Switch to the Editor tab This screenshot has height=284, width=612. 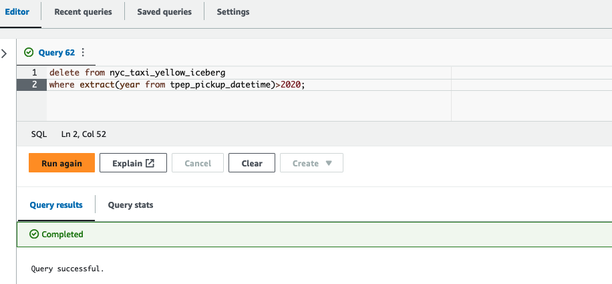(17, 12)
